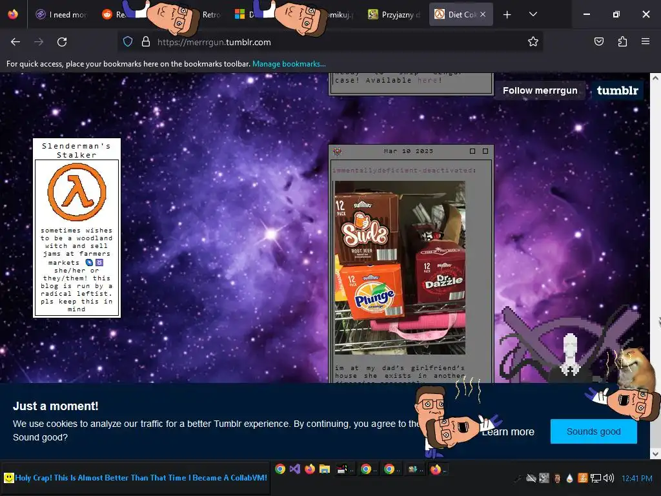The width and height of the screenshot is (661, 496).
Task: Click the OneDrive cloud tray icon
Action: tap(531, 478)
